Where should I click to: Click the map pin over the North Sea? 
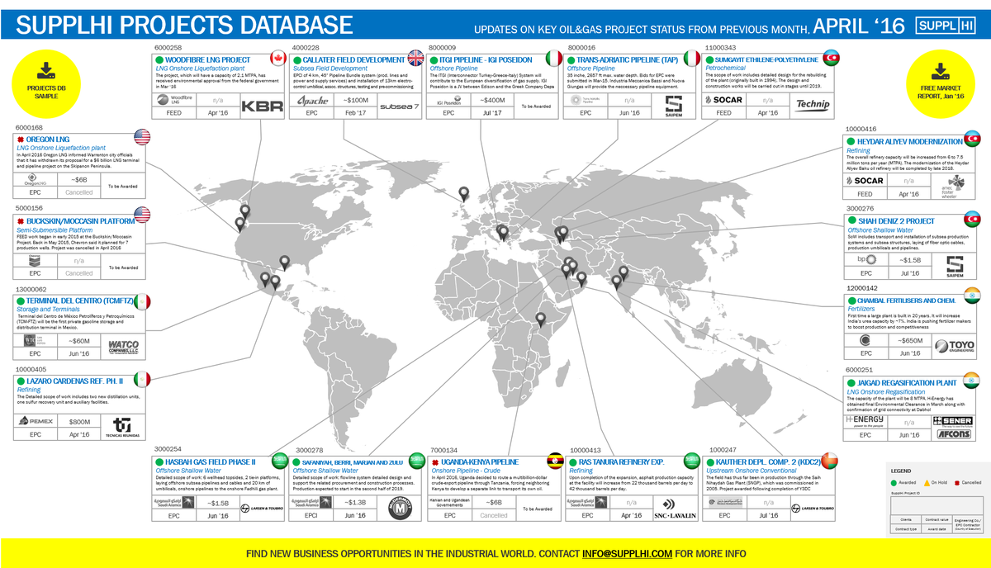463,195
